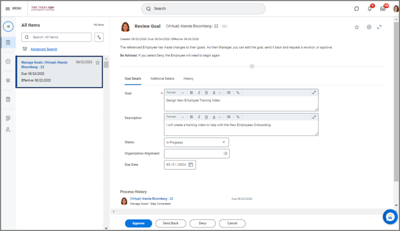Open calendar picker for Due Date
Viewport: 400px width, 231px height.
[x=190, y=164]
